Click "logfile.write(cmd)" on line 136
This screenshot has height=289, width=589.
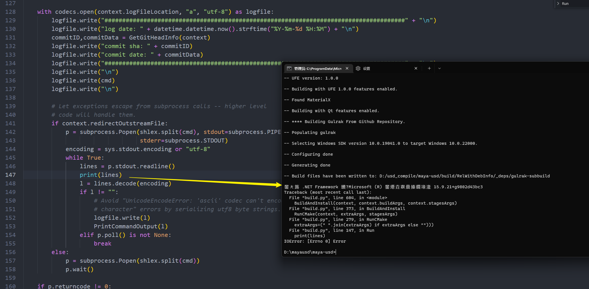click(83, 80)
